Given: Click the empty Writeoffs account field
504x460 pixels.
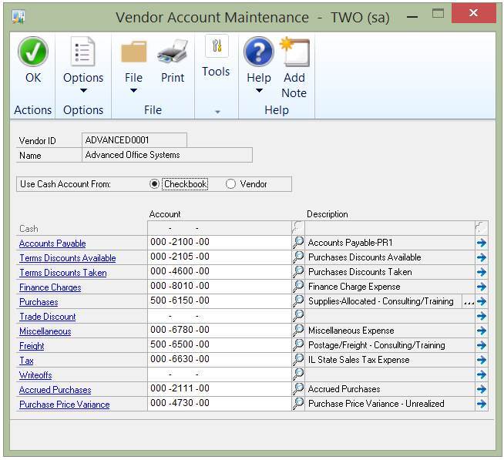Looking at the screenshot, I should [x=220, y=374].
